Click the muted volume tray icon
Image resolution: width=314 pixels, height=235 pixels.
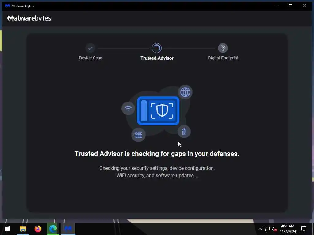[274, 229]
